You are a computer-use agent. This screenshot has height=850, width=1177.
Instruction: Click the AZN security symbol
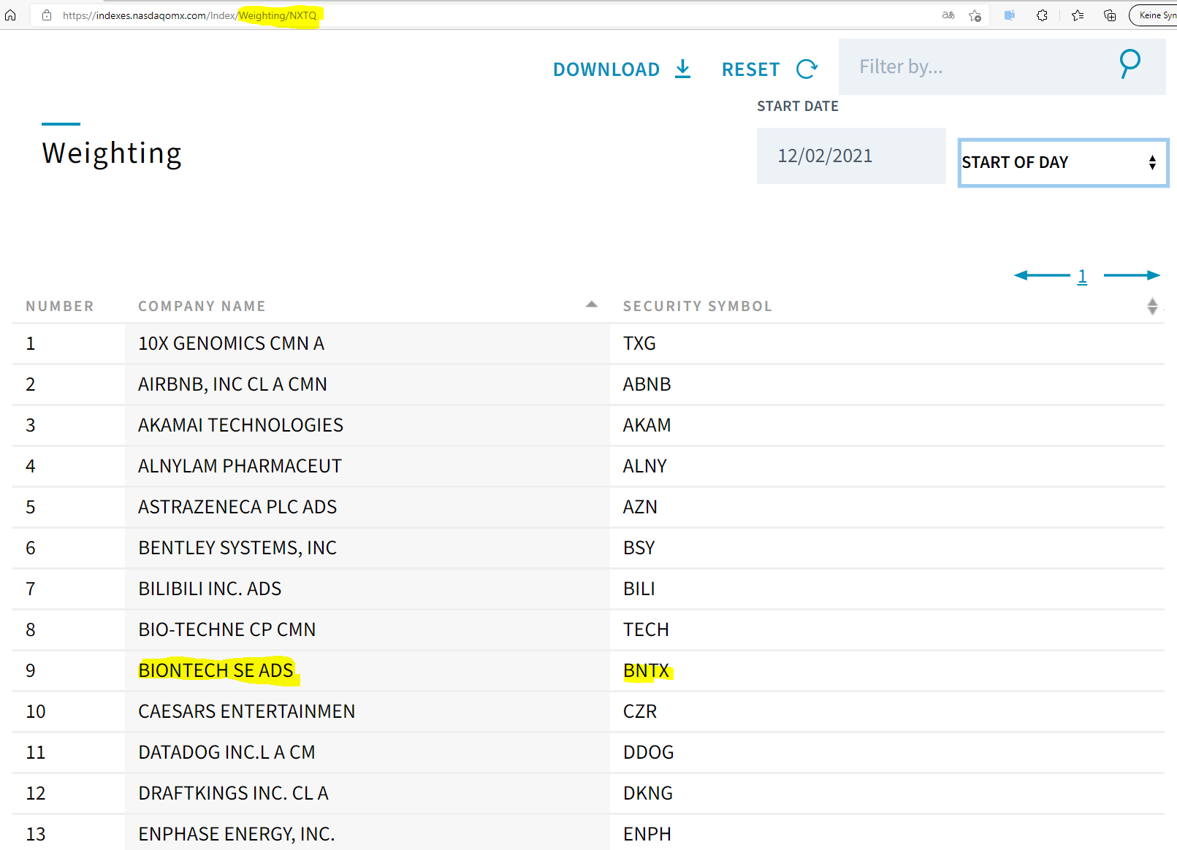pos(640,507)
